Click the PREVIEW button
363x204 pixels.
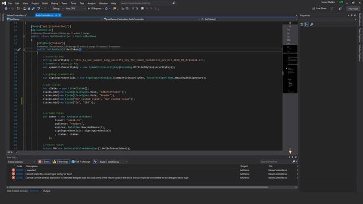tap(353, 8)
